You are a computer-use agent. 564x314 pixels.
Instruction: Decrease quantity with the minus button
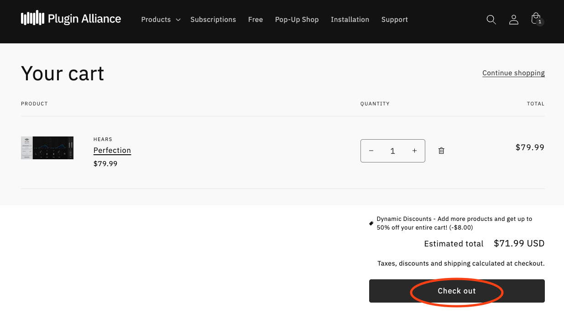pos(371,151)
